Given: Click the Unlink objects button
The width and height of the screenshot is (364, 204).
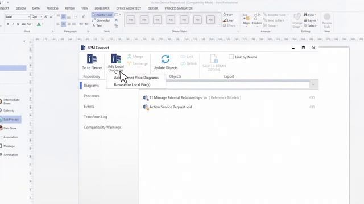Looking at the screenshot, I should click(188, 63).
